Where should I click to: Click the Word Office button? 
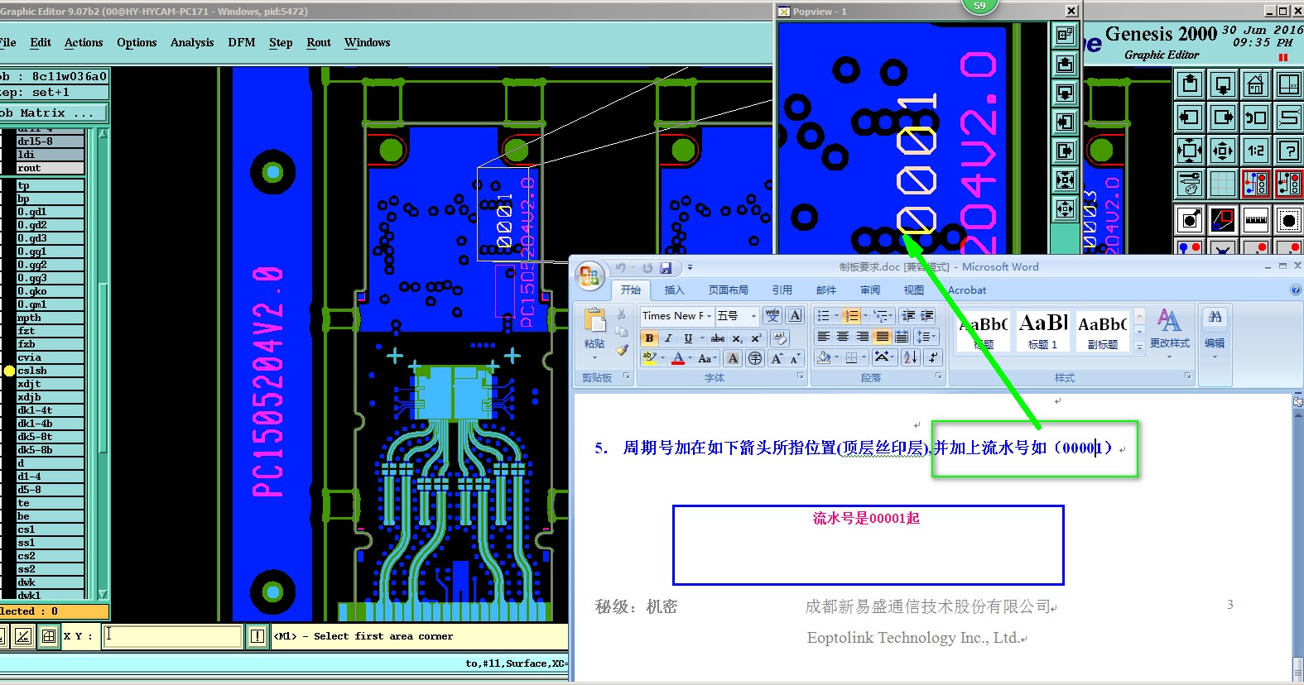point(589,276)
